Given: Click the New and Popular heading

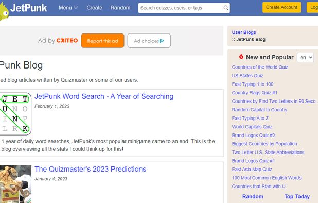Looking at the screenshot, I should (270, 58).
